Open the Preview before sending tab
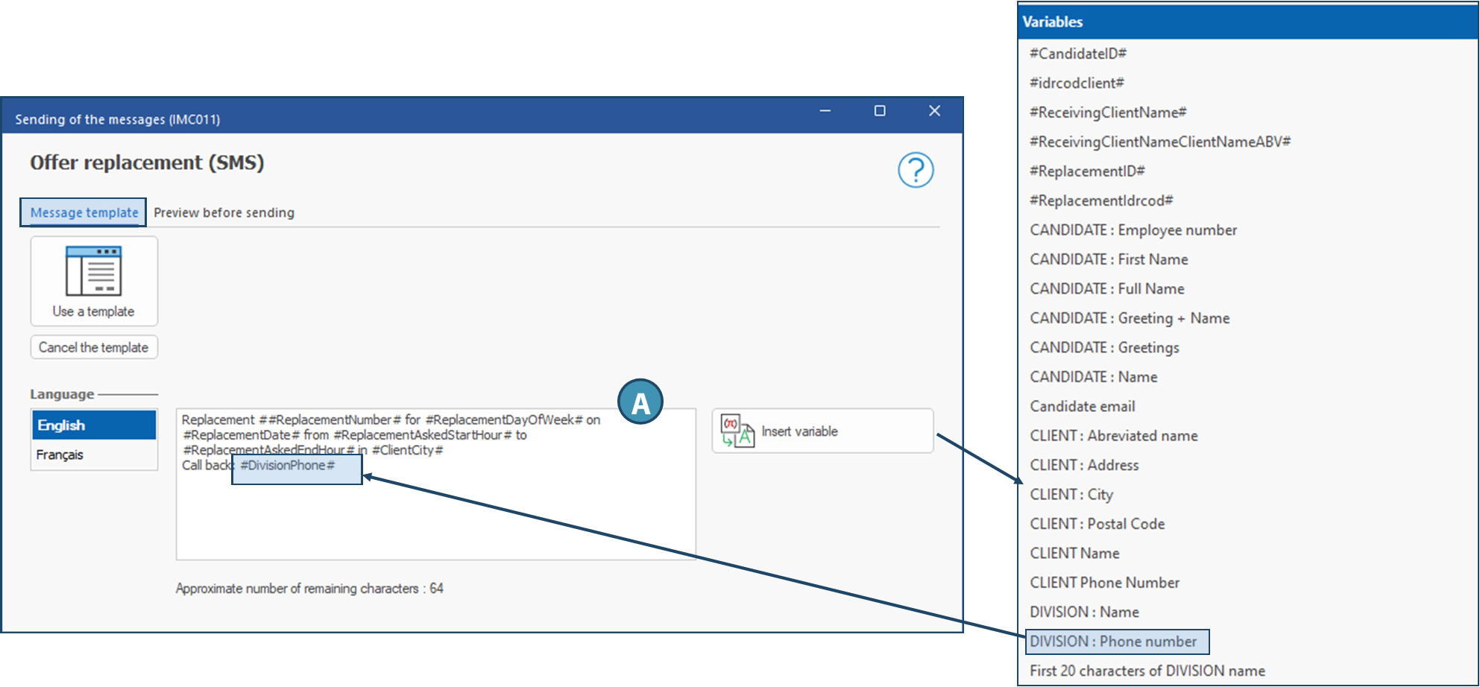This screenshot has width=1480, height=687. [x=224, y=213]
